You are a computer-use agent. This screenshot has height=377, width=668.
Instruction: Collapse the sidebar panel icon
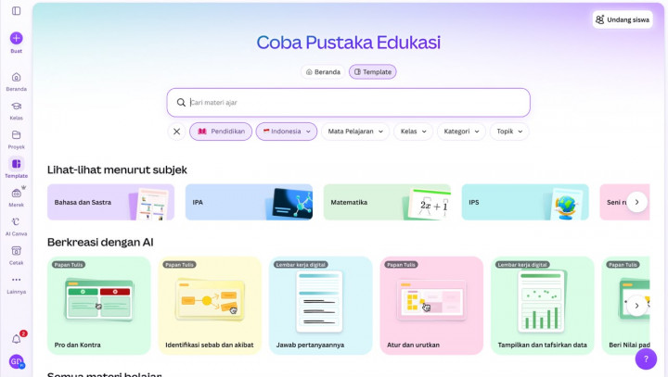[16, 11]
